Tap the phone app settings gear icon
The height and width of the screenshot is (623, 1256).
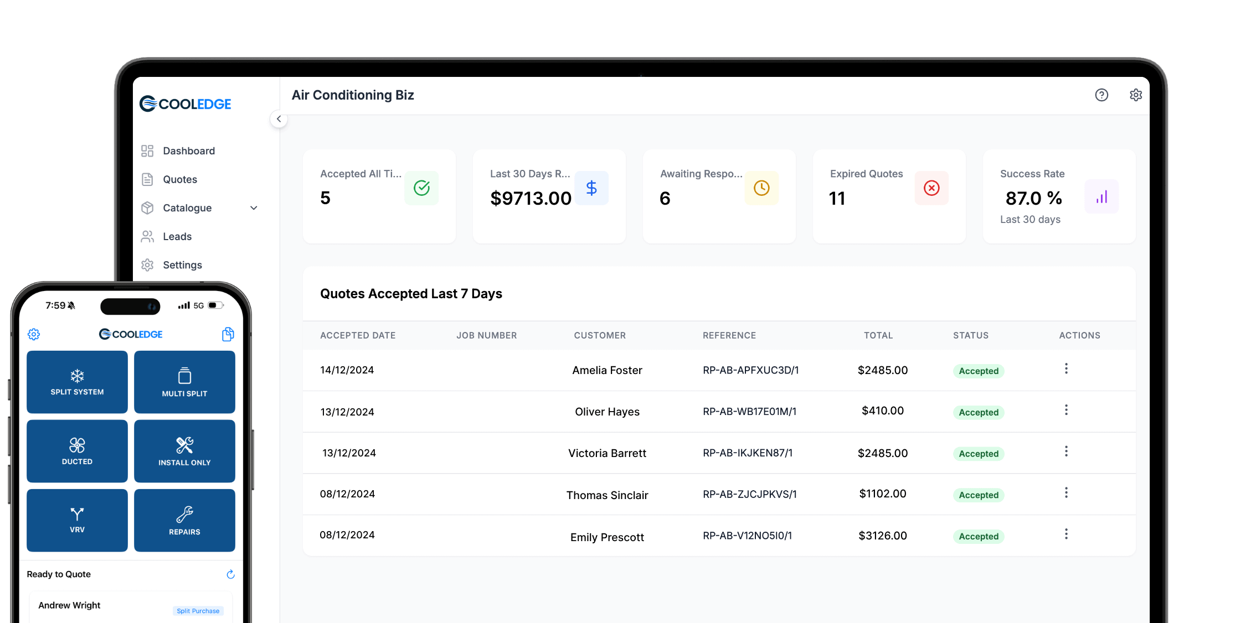point(34,334)
